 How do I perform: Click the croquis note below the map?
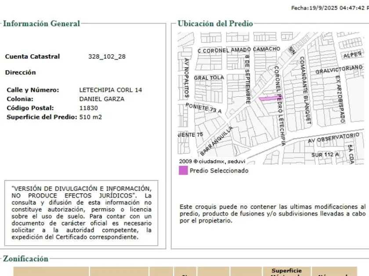(x=272, y=213)
